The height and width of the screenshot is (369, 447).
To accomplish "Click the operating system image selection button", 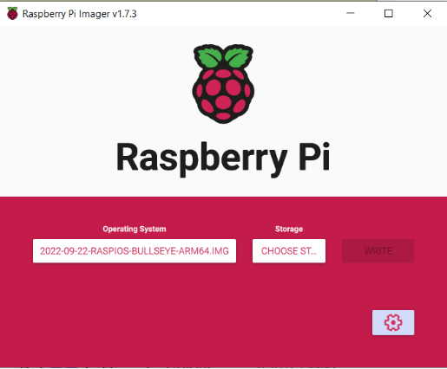I will [135, 250].
